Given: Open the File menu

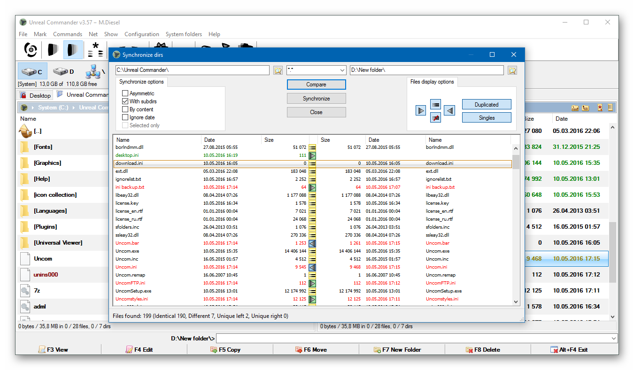Looking at the screenshot, I should point(23,34).
